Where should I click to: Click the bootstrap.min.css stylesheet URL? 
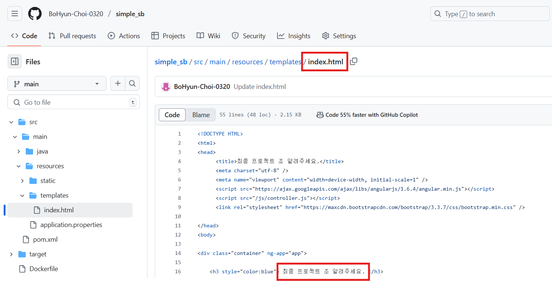[408, 207]
